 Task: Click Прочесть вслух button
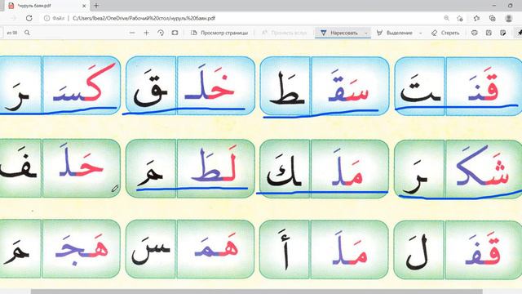click(x=284, y=33)
